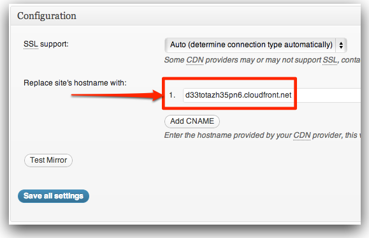The image size is (369, 238).
Task: Click the Configuration panel header
Action: click(x=186, y=16)
